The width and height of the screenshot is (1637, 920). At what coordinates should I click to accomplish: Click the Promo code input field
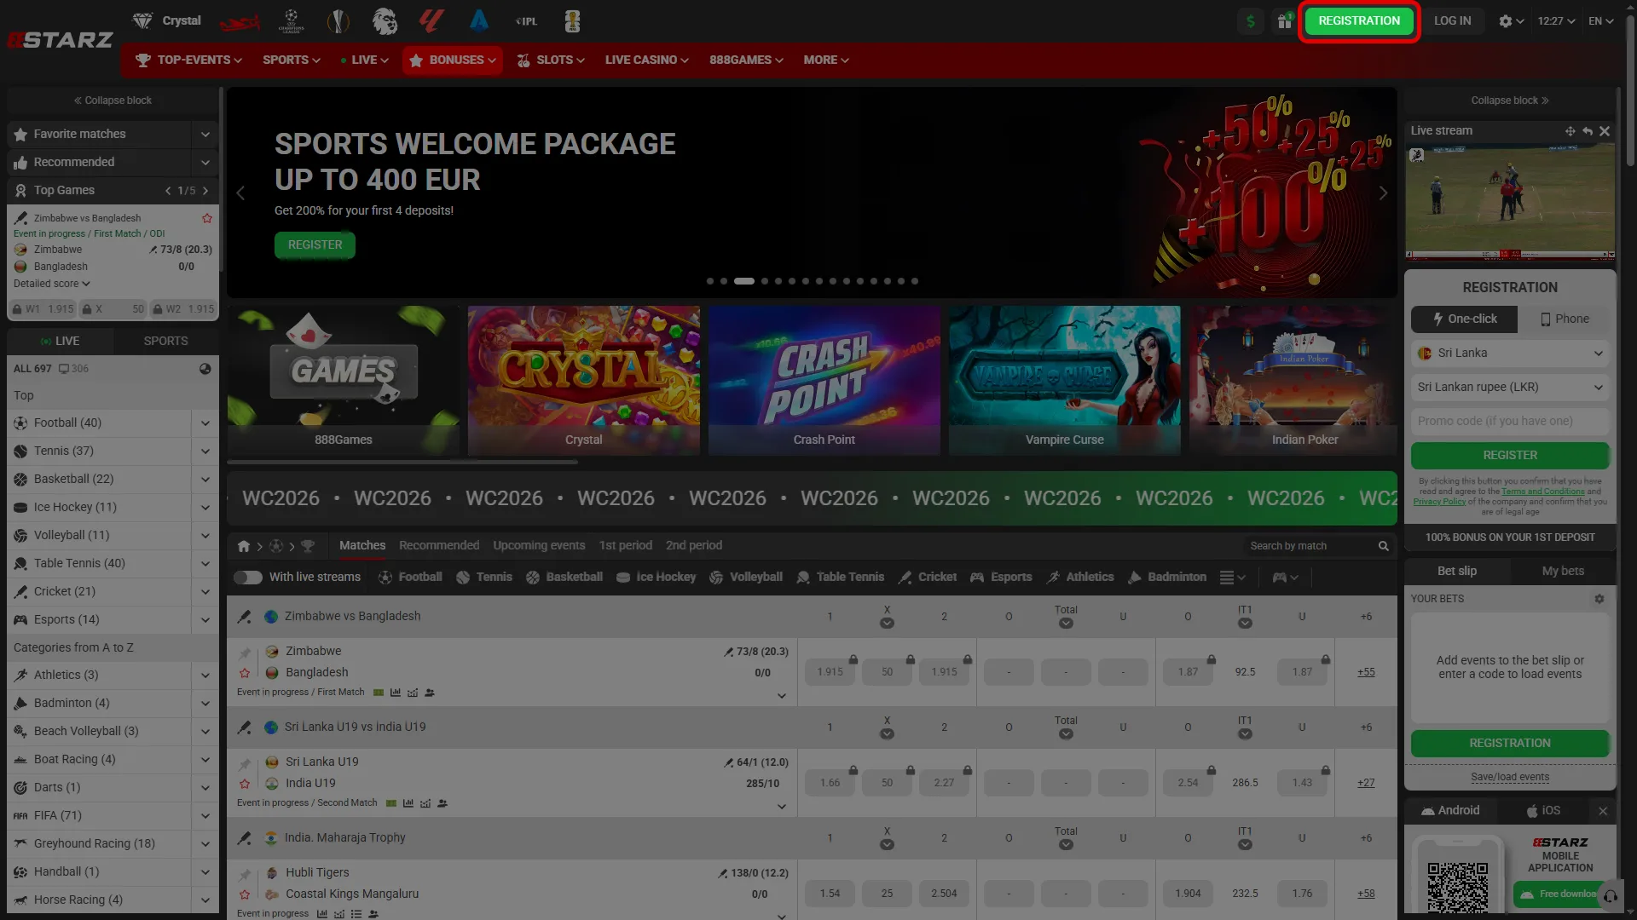pyautogui.click(x=1510, y=422)
